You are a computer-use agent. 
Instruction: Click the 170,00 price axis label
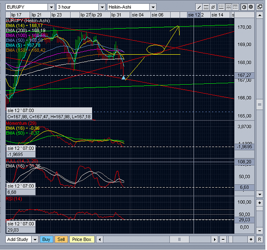tap(244, 27)
